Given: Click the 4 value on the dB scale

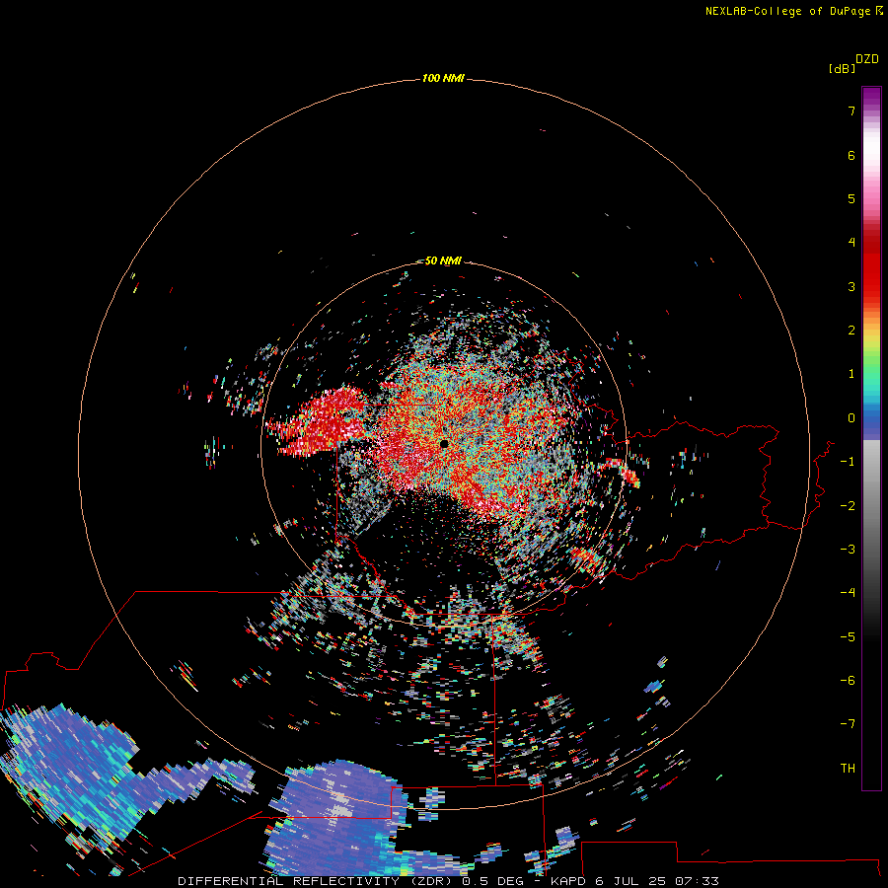Looking at the screenshot, I should [851, 243].
